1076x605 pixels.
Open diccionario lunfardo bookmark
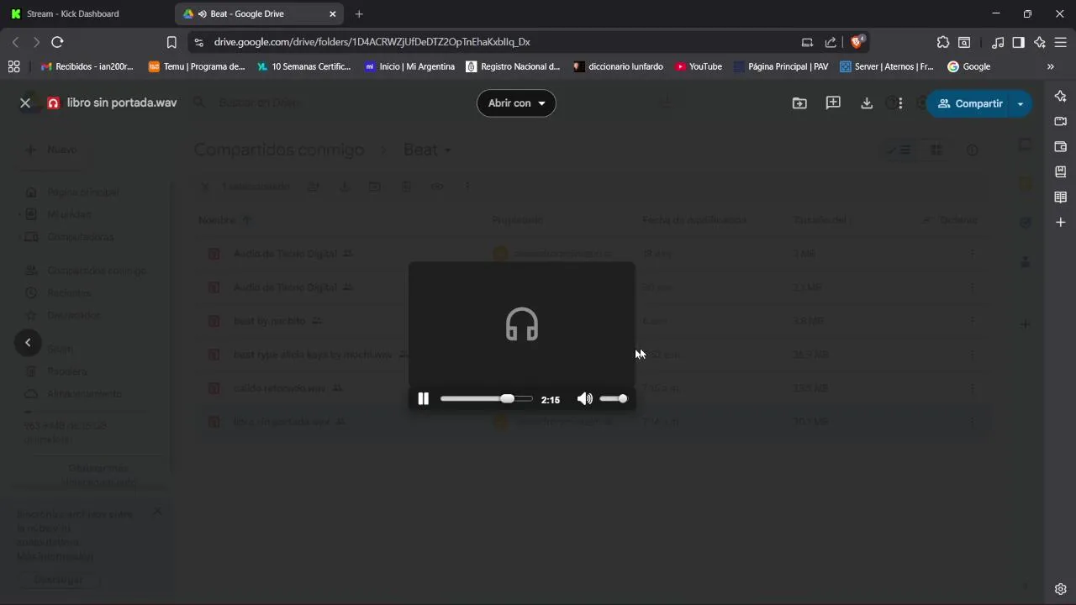click(618, 66)
